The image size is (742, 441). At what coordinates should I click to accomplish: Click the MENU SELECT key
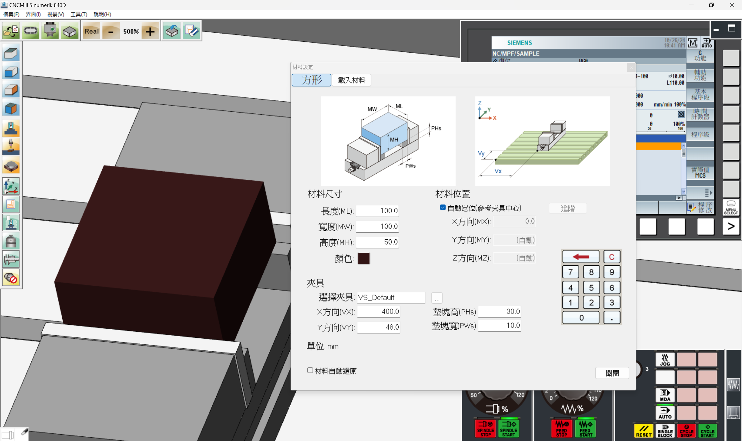tap(731, 207)
